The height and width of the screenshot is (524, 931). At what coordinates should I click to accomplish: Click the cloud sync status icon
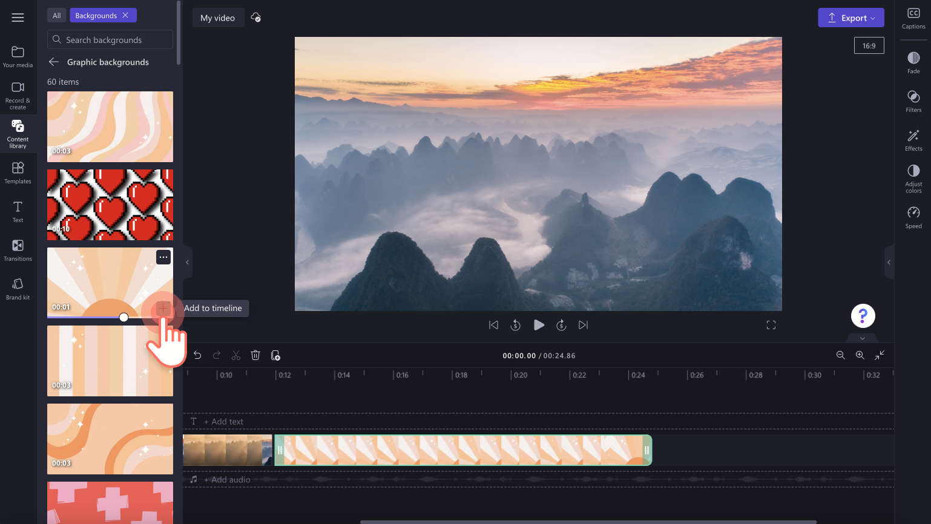point(256,18)
